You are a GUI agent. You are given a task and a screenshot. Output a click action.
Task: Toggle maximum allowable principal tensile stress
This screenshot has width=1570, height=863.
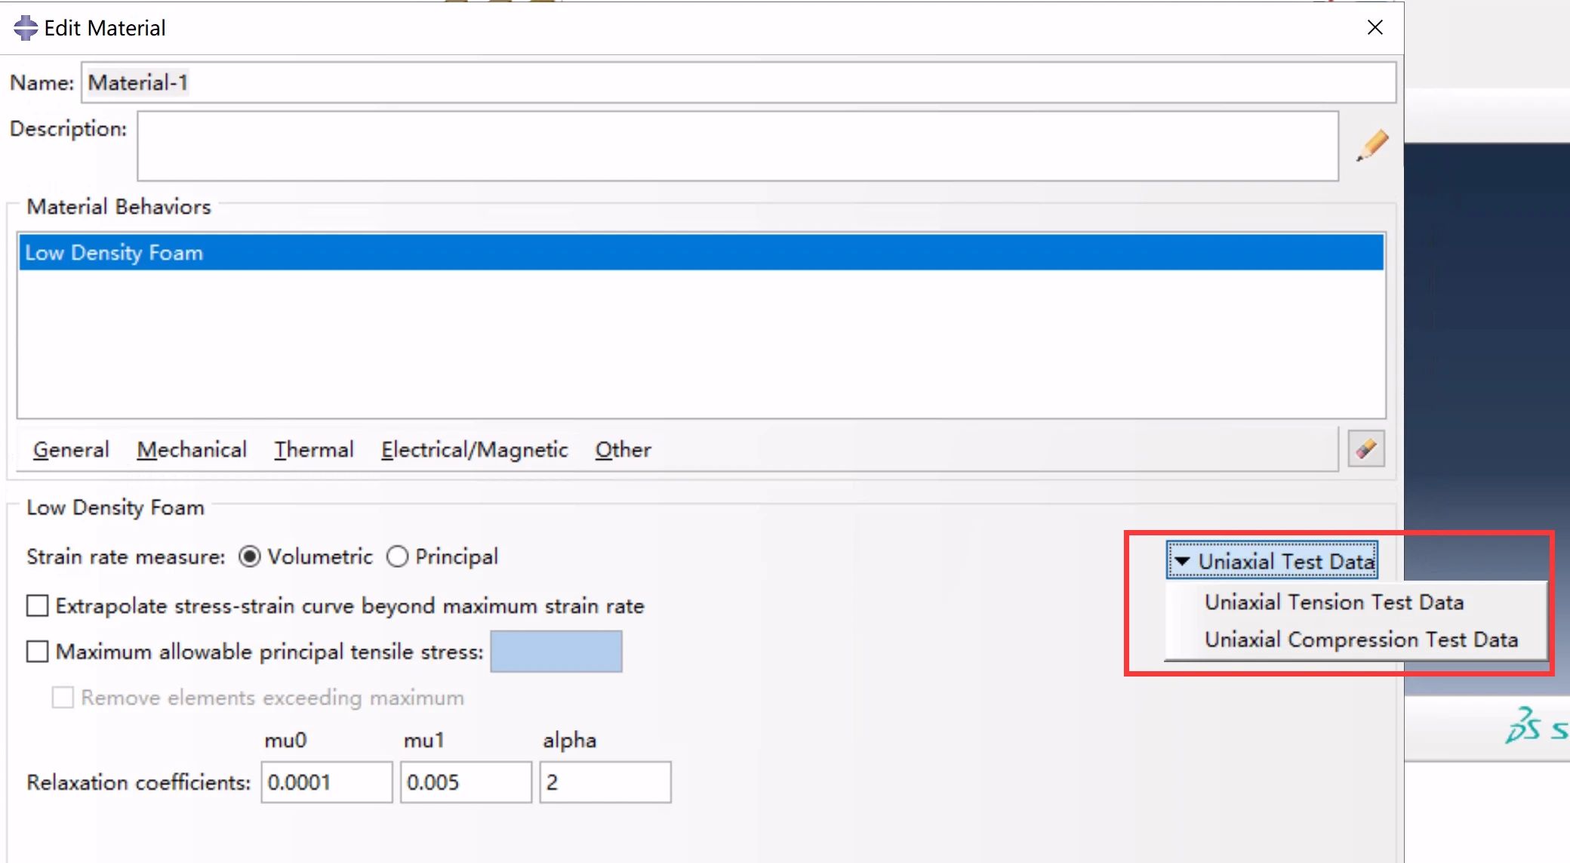37,652
